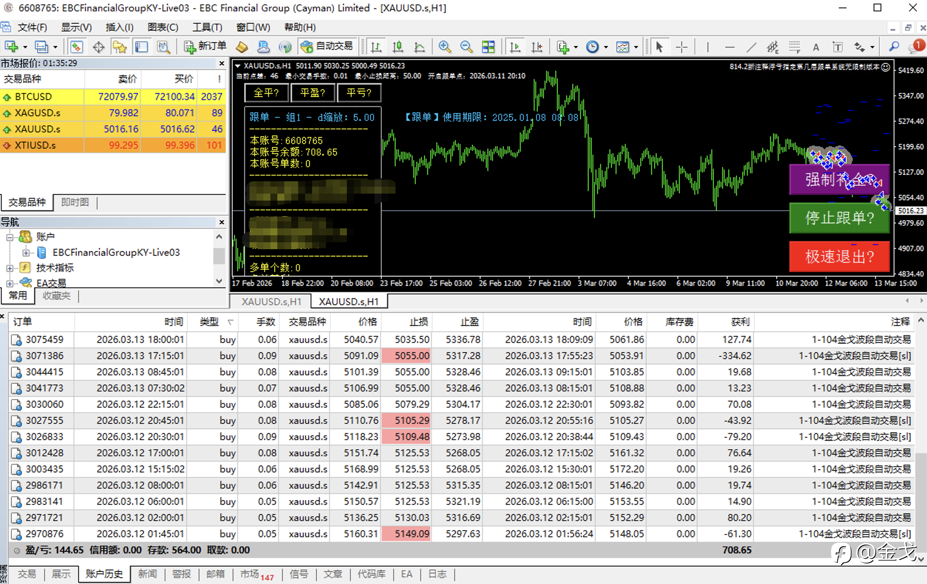Toggle the chart auto scroll icon
The image size is (927, 584).
click(x=515, y=47)
